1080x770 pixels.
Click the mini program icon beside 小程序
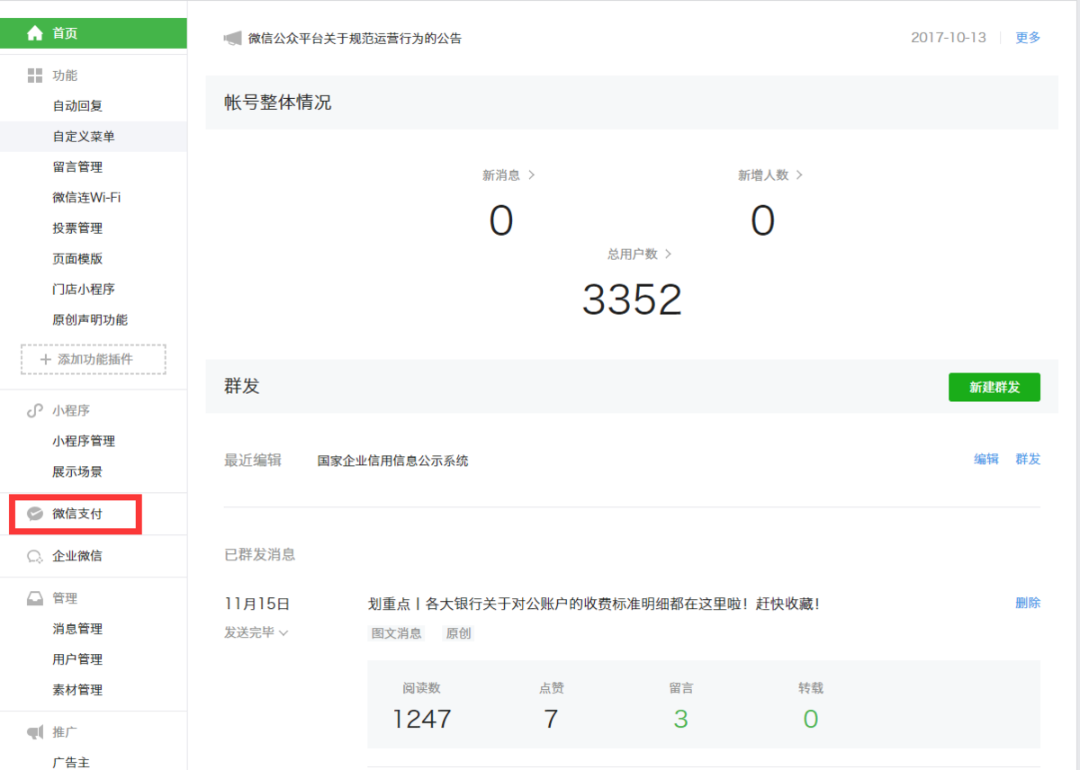point(35,411)
